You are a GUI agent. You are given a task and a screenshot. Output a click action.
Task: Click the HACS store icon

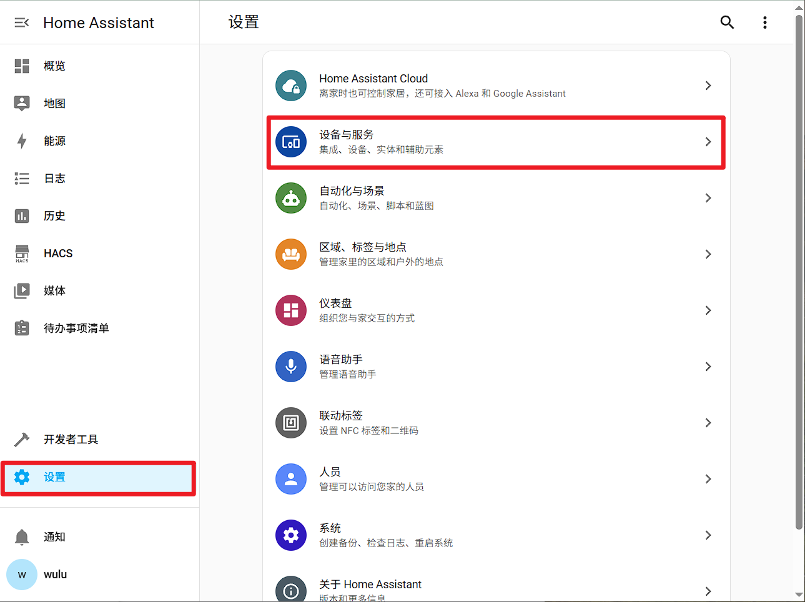click(22, 254)
